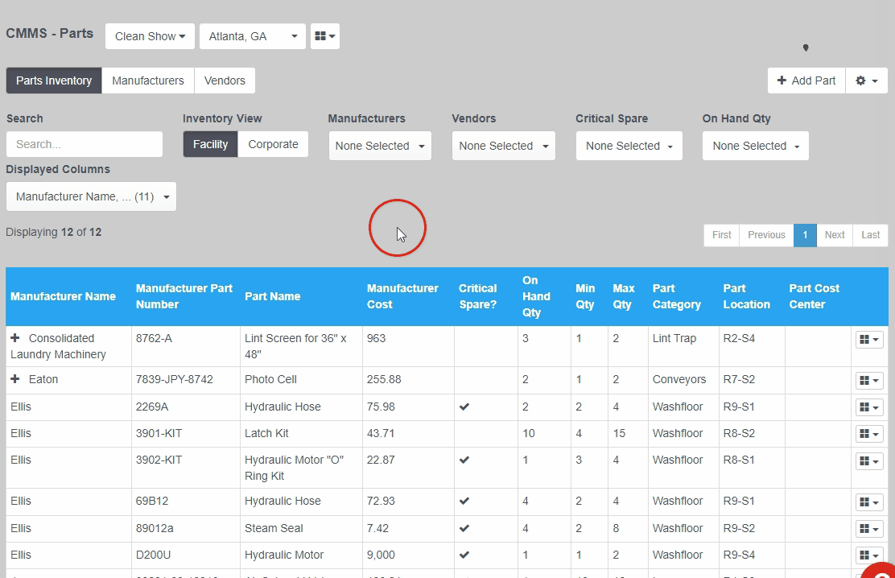Expand the Consolidated Laundry Machinery row plus icon
The image size is (895, 578).
coord(15,338)
